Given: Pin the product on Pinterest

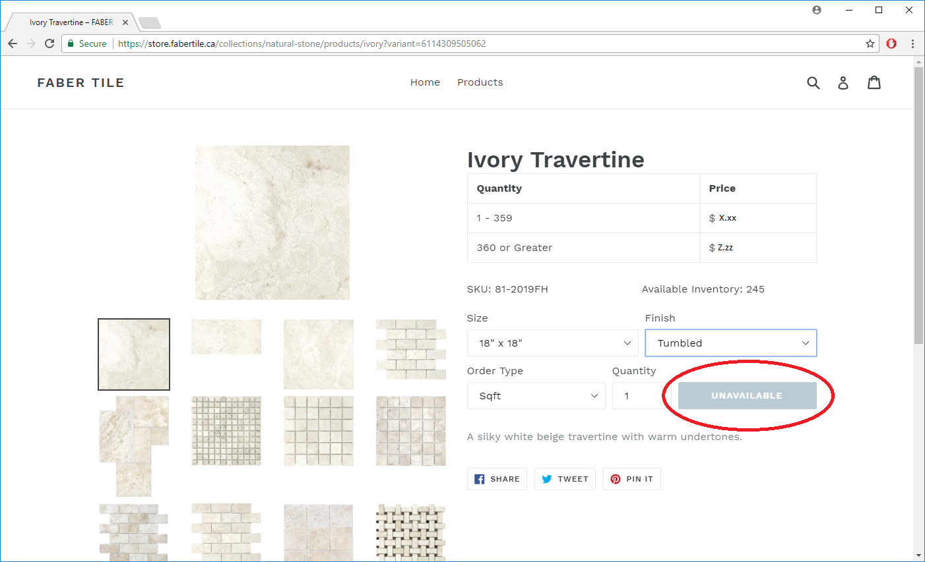Looking at the screenshot, I should point(631,479).
